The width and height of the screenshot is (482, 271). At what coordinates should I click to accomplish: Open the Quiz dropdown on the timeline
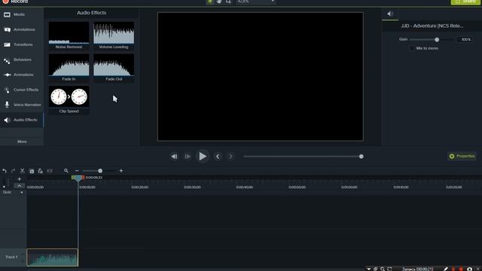(x=22, y=193)
